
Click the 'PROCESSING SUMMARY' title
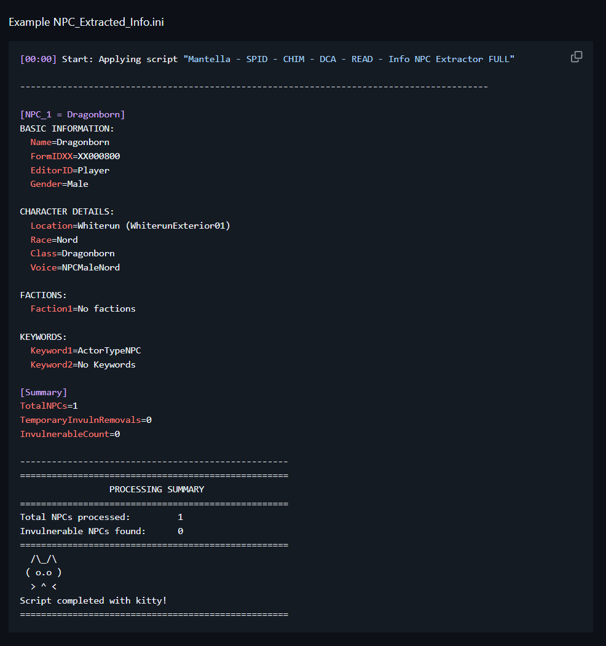point(157,489)
